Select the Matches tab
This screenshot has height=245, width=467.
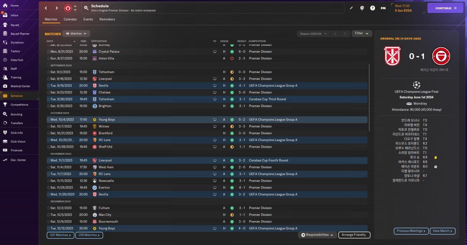(51, 19)
